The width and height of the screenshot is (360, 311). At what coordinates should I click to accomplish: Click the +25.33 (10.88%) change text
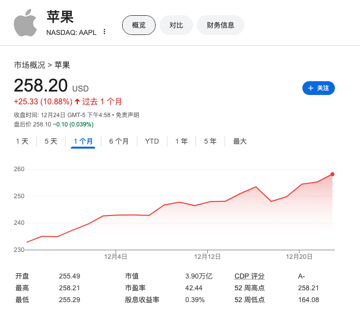pyautogui.click(x=43, y=101)
